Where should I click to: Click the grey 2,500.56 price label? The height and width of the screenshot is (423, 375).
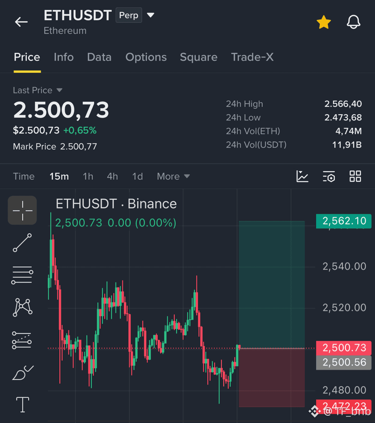coord(344,362)
